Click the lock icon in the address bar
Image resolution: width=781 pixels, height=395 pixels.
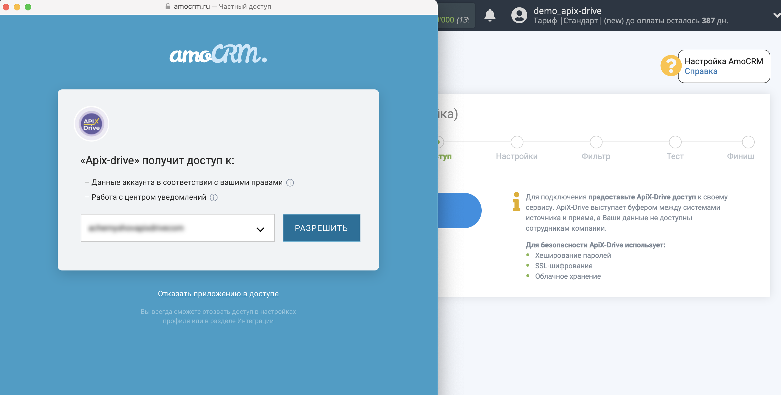pos(167,6)
